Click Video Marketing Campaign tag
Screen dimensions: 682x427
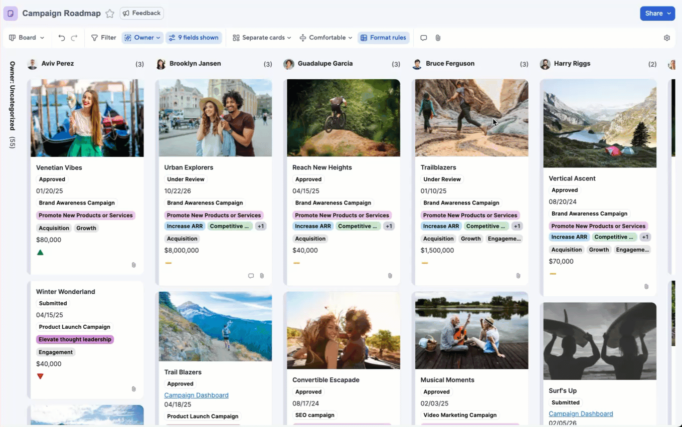460,415
